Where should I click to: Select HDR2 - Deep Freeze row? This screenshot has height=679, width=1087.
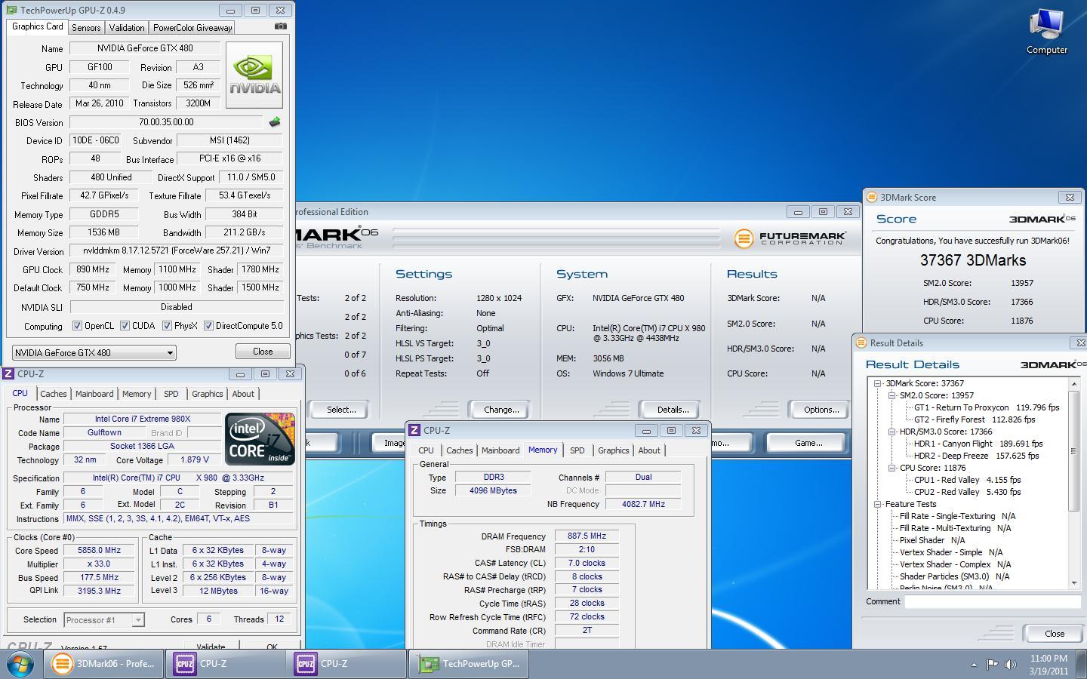tap(976, 456)
